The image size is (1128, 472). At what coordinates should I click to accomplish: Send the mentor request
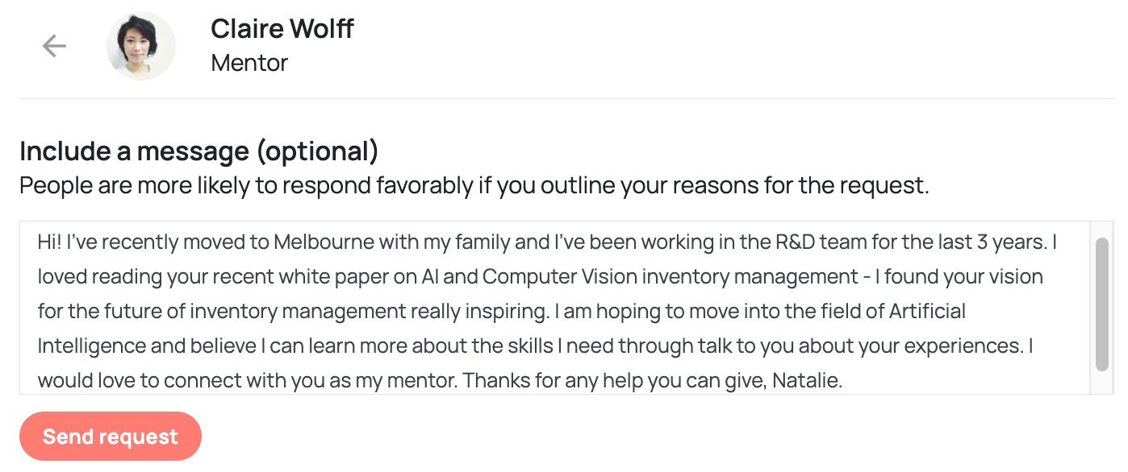coord(111,437)
